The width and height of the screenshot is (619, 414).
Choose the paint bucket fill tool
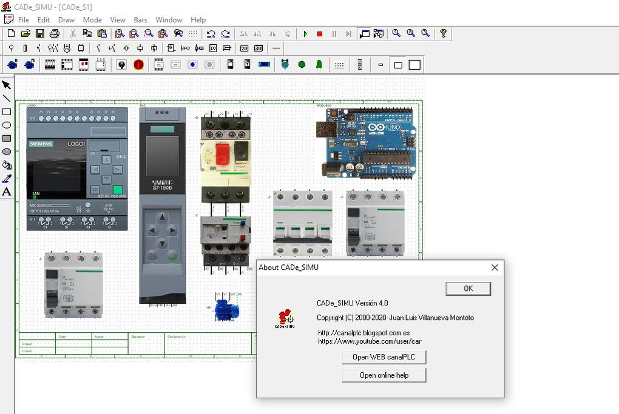tap(7, 165)
